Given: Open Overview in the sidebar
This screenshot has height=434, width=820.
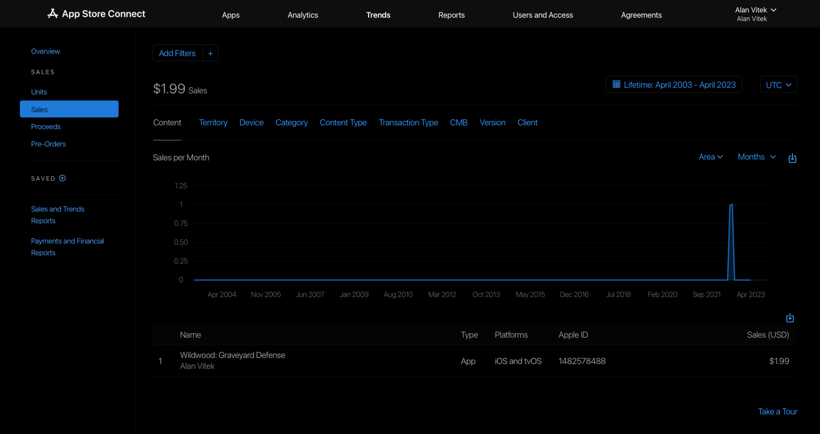Looking at the screenshot, I should pyautogui.click(x=46, y=51).
